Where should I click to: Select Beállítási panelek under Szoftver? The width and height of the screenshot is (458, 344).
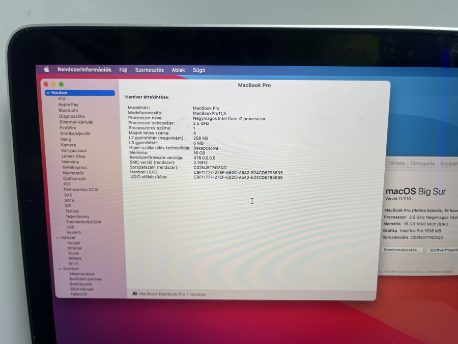(x=86, y=279)
